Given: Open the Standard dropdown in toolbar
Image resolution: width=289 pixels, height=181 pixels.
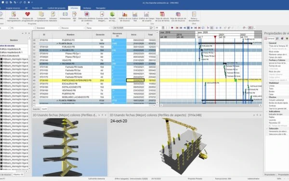Looking at the screenshot, I should (48, 28).
